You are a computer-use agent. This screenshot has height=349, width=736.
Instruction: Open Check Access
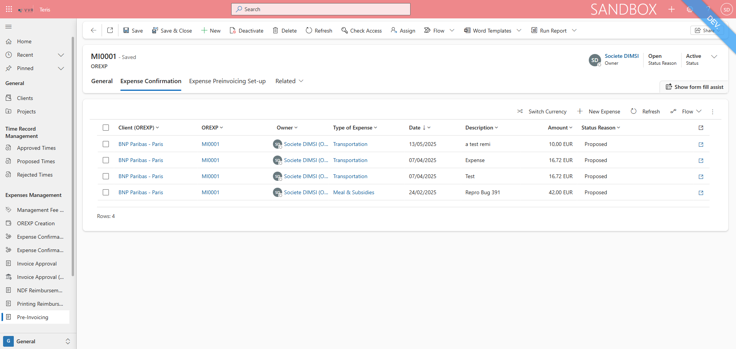pyautogui.click(x=361, y=31)
